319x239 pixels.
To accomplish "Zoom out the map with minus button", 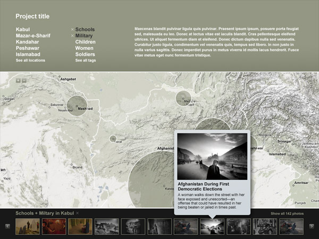I will point(24,81).
